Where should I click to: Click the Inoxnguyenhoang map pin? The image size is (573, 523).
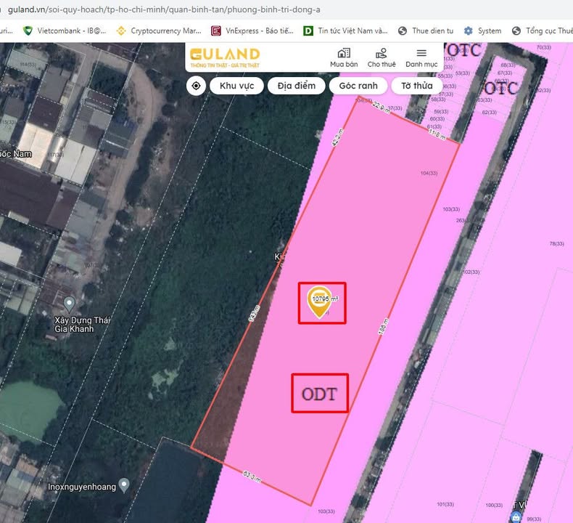pyautogui.click(x=124, y=485)
